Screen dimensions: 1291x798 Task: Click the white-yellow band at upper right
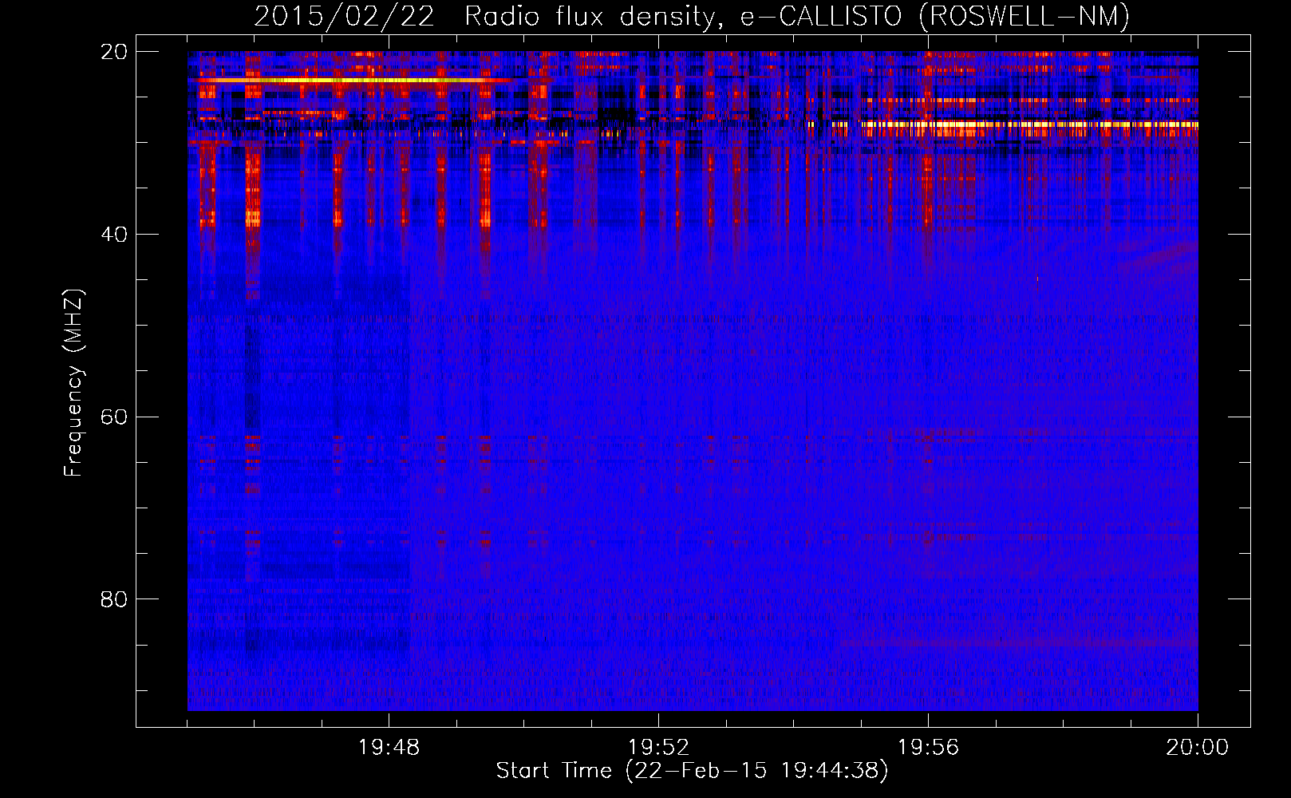click(1029, 124)
